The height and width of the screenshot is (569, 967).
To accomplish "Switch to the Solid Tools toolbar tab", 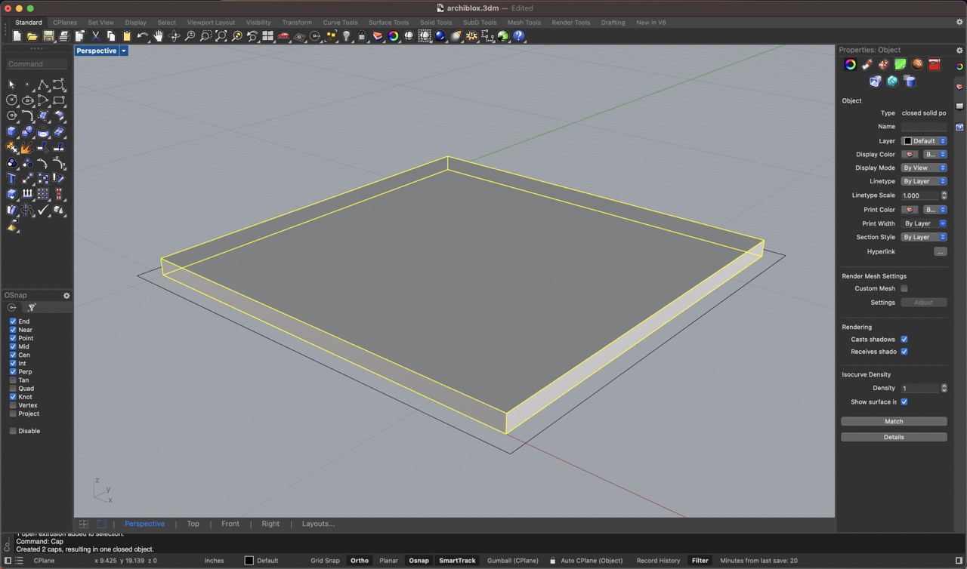I will (x=436, y=23).
